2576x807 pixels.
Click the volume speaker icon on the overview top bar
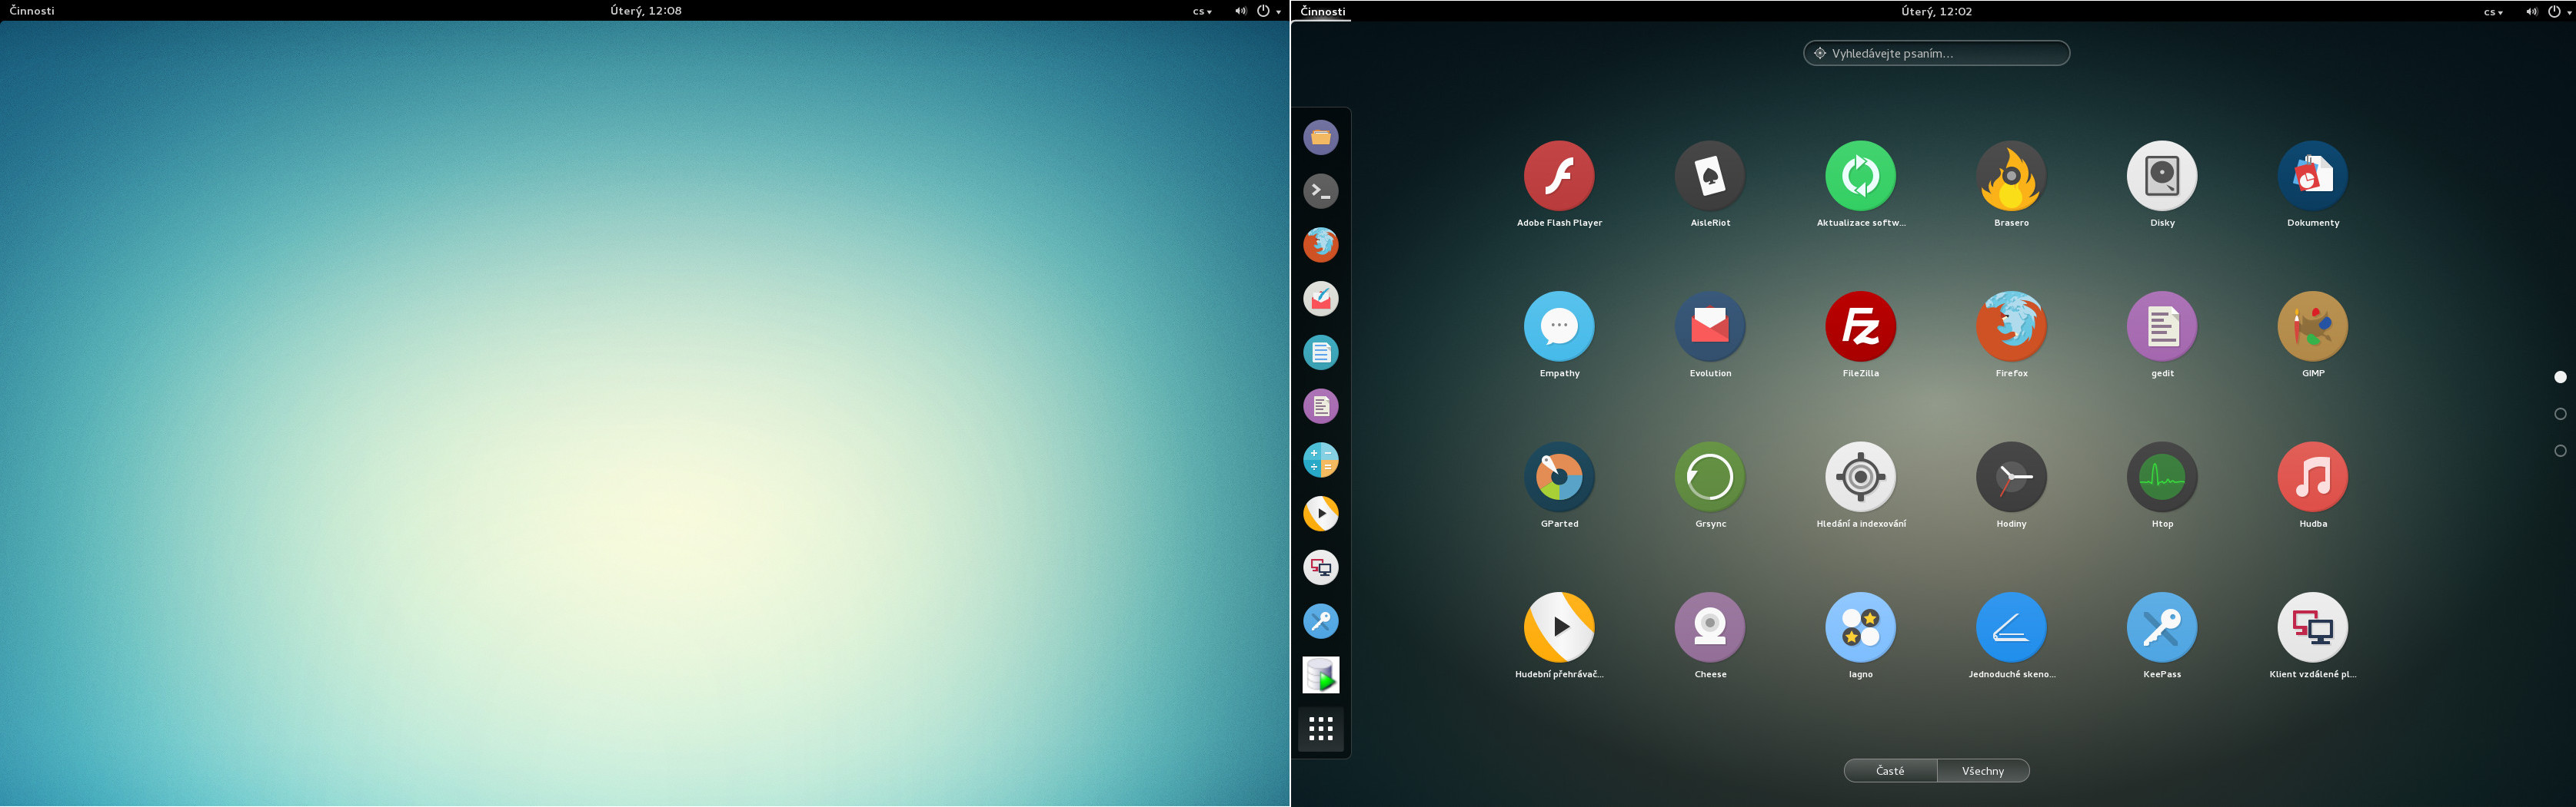point(2531,12)
